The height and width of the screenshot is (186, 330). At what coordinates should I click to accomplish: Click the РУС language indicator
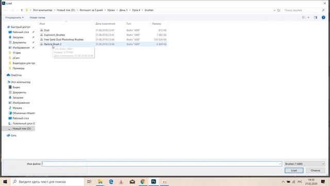click(x=300, y=181)
